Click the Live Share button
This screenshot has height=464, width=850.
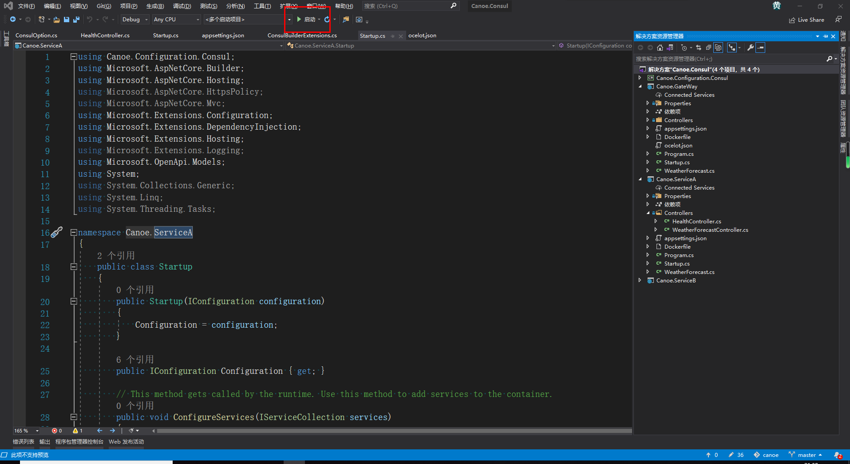tap(807, 20)
